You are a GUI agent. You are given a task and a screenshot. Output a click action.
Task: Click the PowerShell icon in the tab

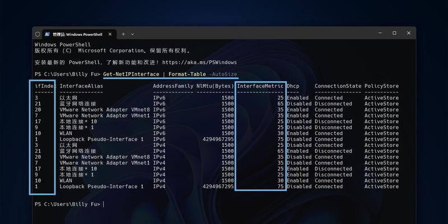pyautogui.click(x=48, y=34)
